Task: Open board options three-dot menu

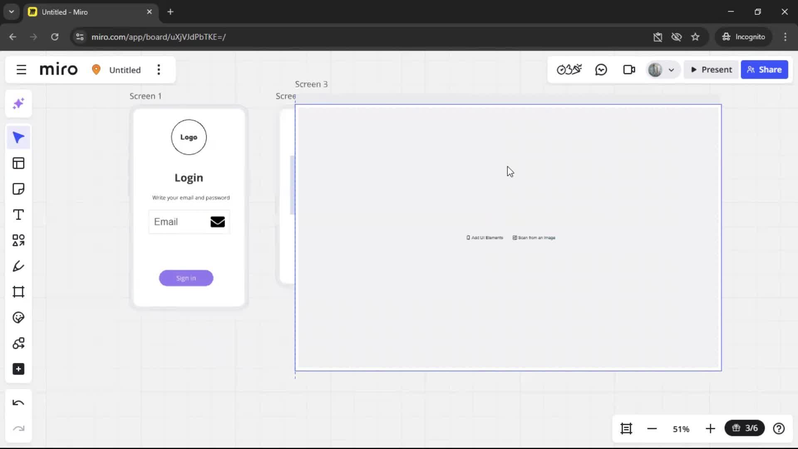Action: (x=158, y=69)
